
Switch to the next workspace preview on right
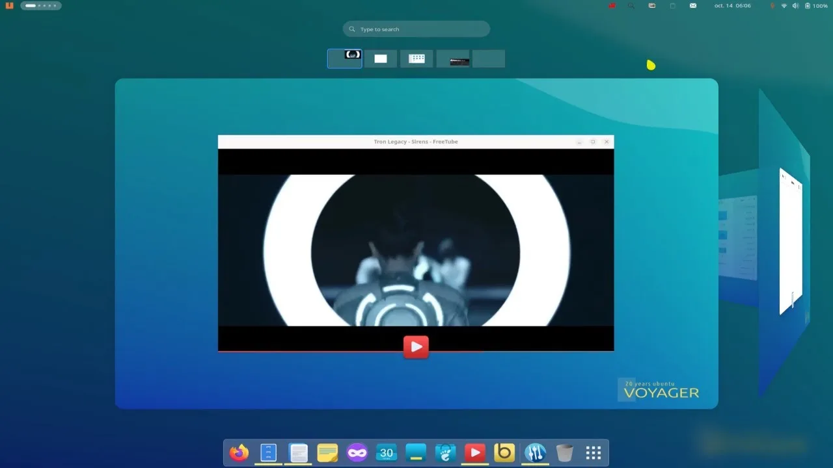(x=784, y=242)
